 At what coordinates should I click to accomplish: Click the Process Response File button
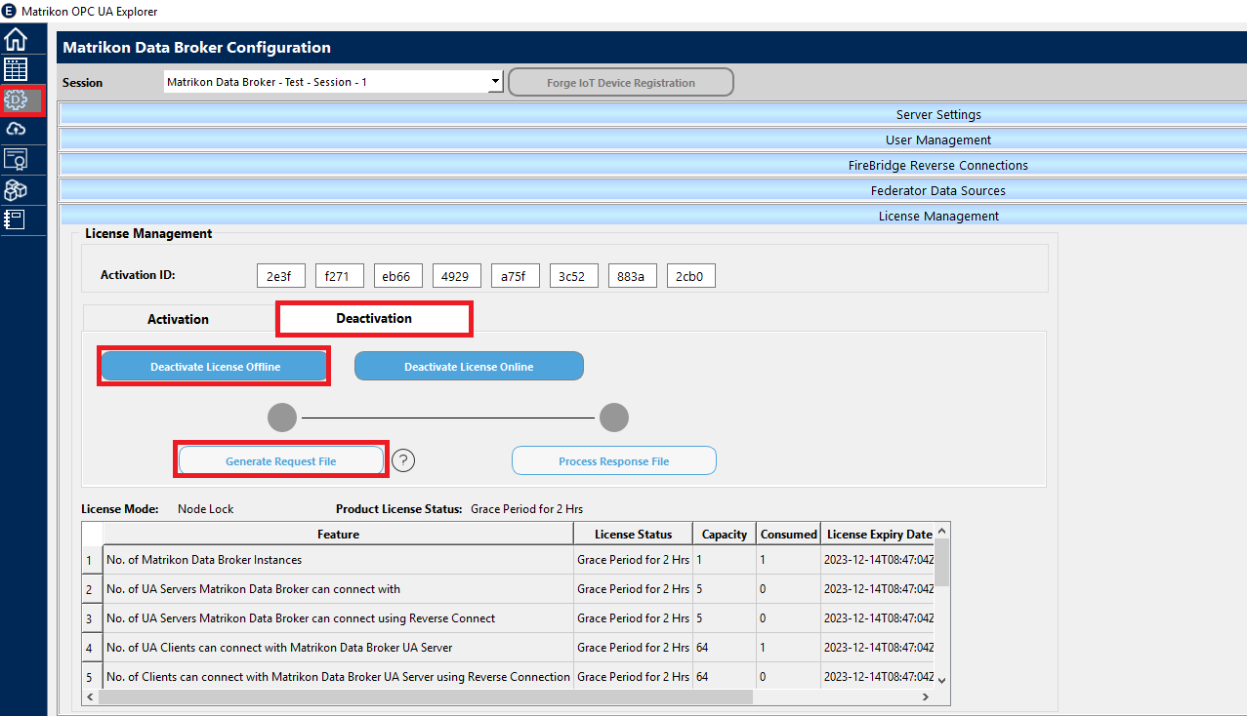tap(613, 459)
